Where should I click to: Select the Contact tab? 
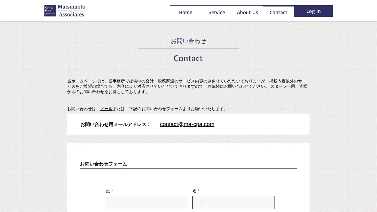(278, 12)
